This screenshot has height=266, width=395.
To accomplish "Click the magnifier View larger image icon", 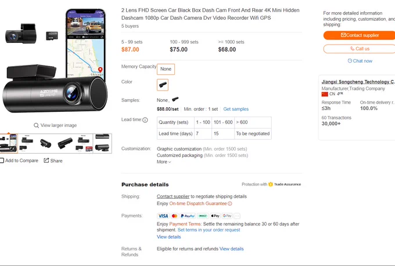I will pos(36,125).
